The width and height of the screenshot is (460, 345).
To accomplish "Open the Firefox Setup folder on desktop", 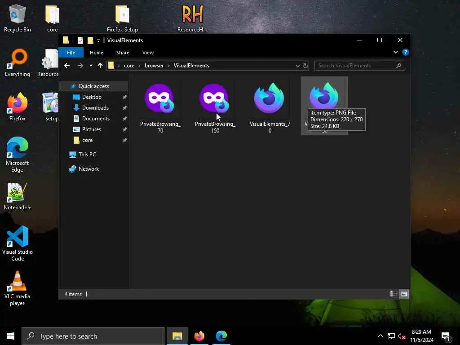I will (x=122, y=18).
